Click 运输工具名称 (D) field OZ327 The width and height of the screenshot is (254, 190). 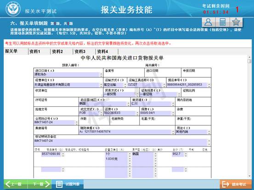tap(147, 85)
